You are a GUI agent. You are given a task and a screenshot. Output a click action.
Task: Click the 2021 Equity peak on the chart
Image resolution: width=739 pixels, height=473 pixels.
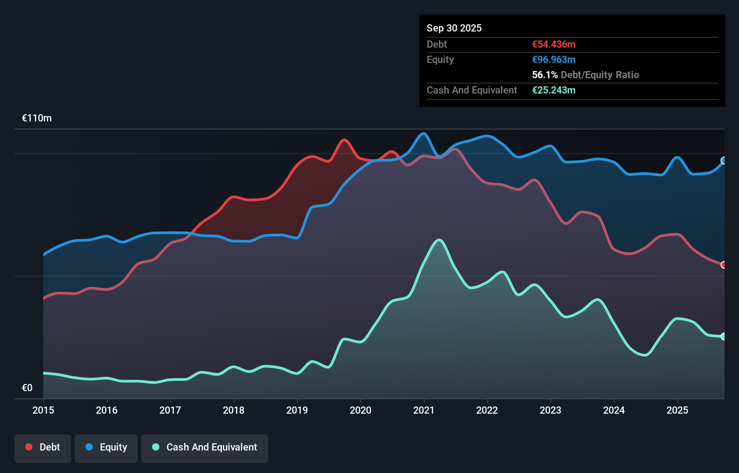click(x=423, y=134)
